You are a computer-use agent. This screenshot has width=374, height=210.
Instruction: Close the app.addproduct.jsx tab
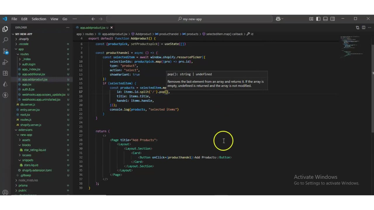tap(111, 27)
